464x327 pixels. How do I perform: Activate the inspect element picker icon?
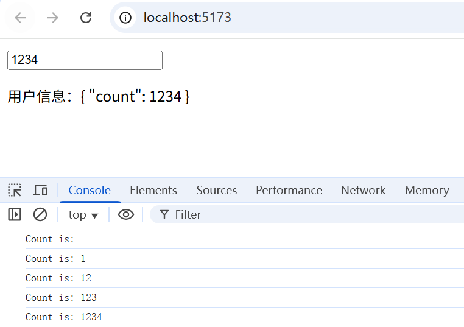15,190
